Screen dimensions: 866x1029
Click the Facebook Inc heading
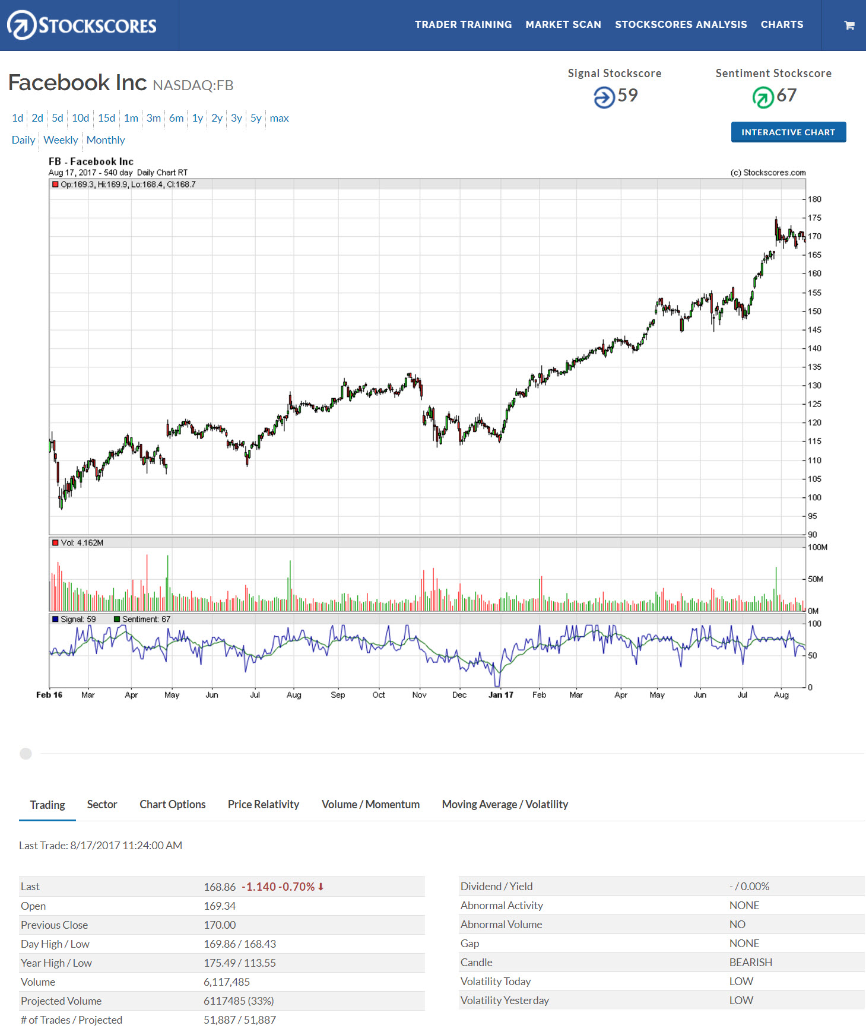coord(77,82)
